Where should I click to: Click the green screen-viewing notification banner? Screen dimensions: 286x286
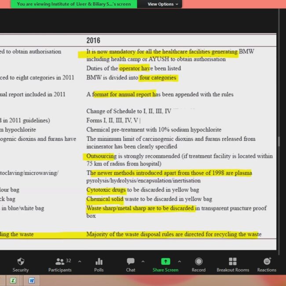74,4
